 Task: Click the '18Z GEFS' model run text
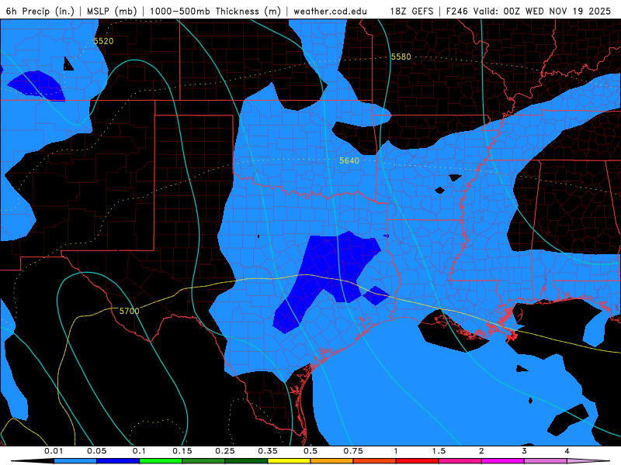click(411, 11)
